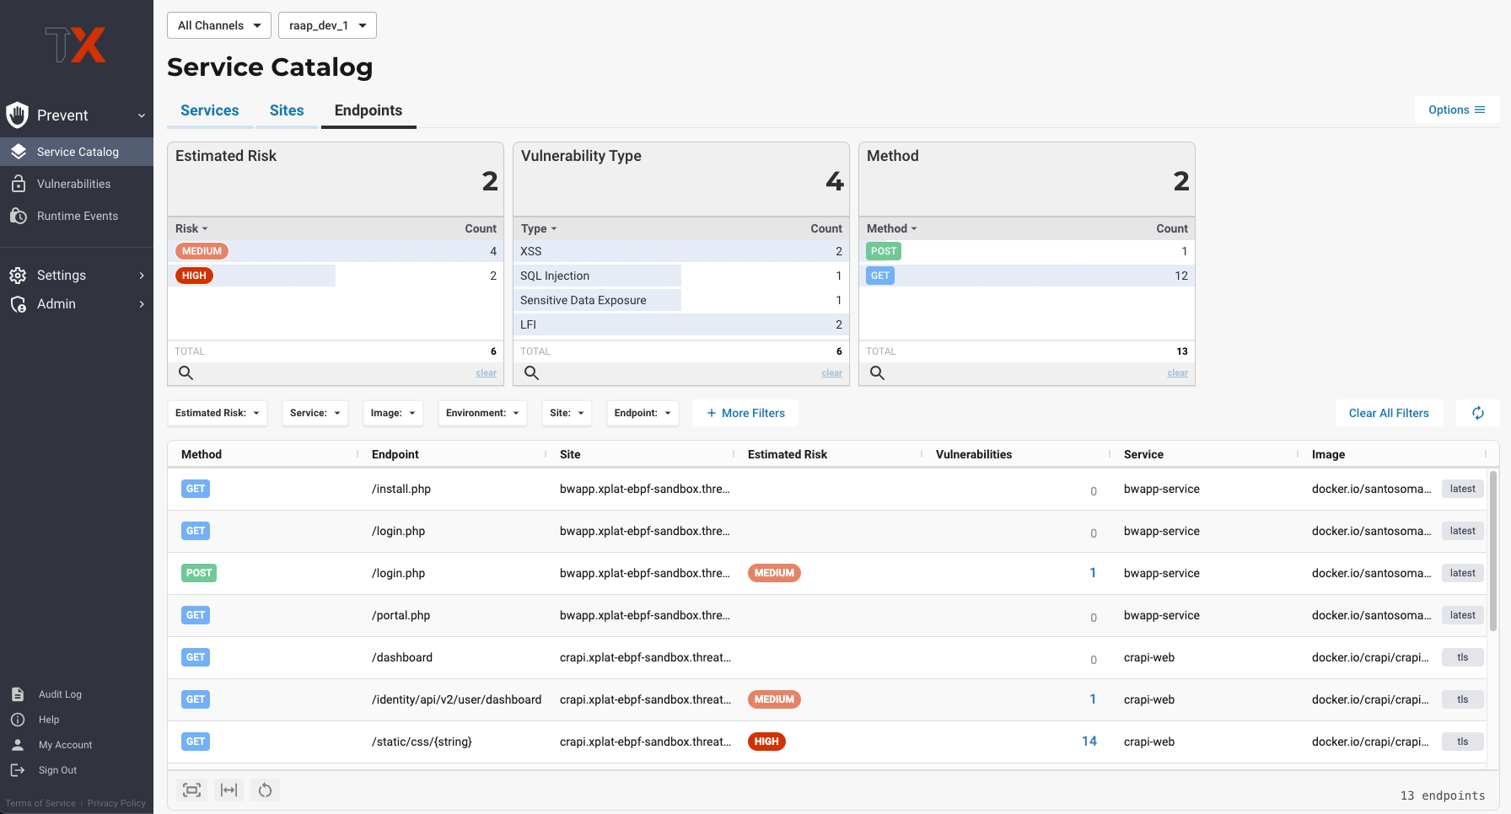Click the endpoints table vertical scrollbar

click(1493, 551)
